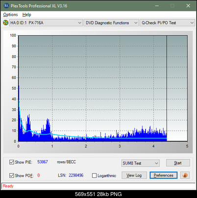
Task: Click the POF value 0
Action: [39, 175]
